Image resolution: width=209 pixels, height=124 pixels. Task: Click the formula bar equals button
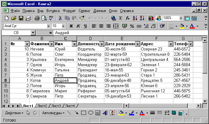(50, 33)
